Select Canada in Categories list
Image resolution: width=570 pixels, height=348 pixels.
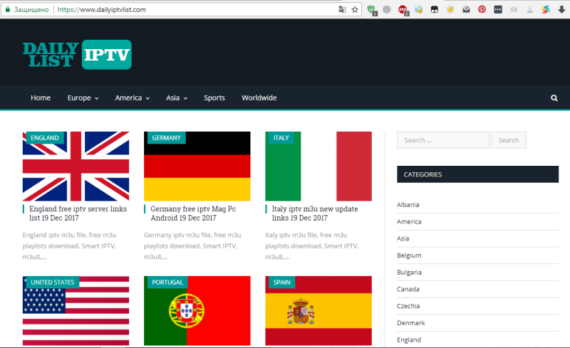408,289
